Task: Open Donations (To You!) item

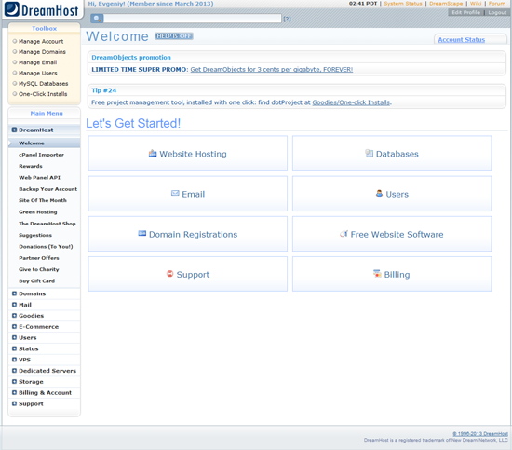Action: point(46,246)
